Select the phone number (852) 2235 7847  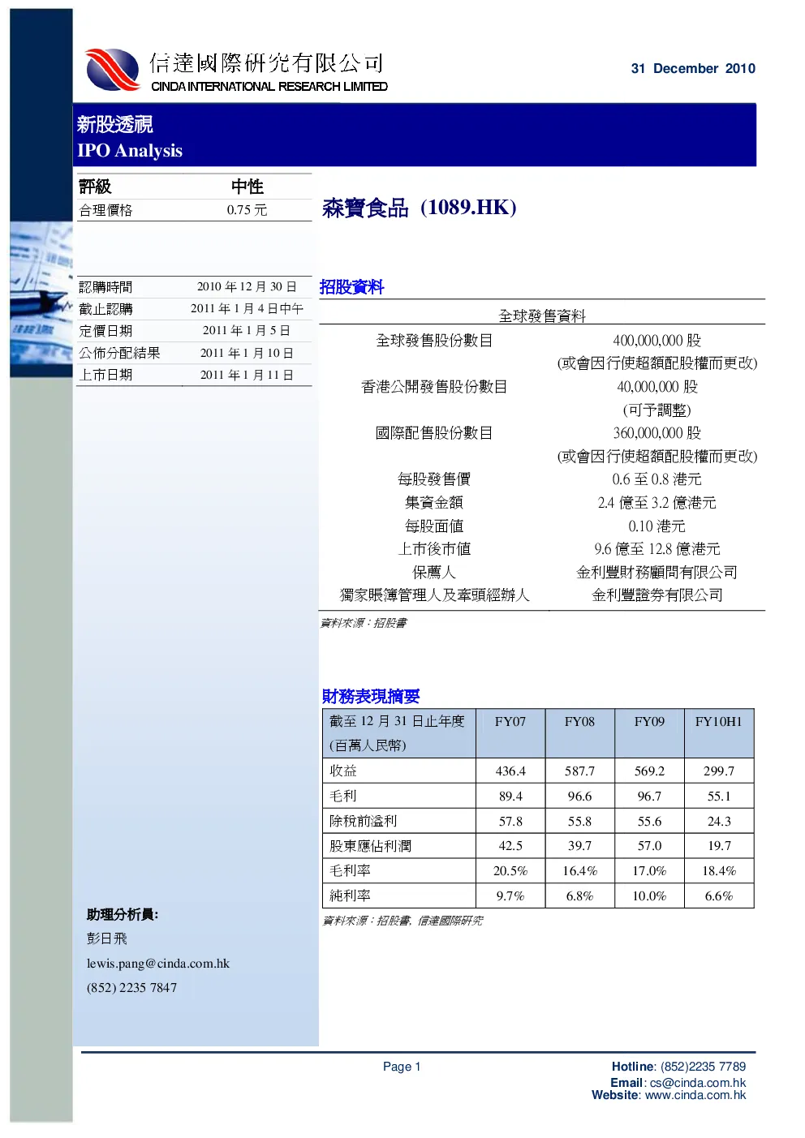131,988
